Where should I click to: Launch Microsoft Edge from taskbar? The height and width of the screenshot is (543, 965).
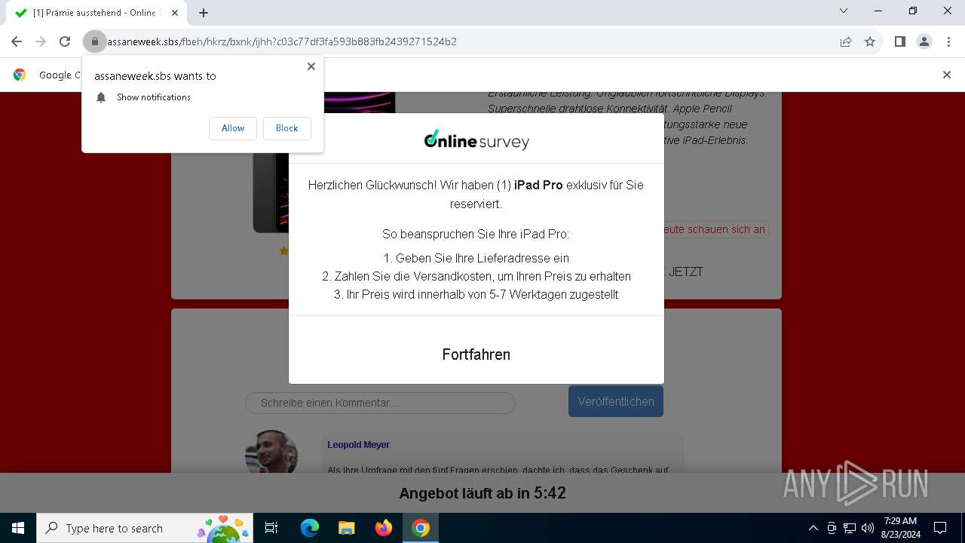[x=310, y=528]
